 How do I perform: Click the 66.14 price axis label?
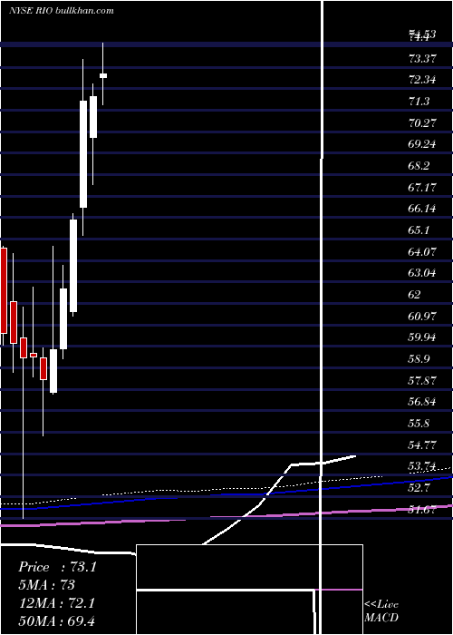tap(422, 209)
